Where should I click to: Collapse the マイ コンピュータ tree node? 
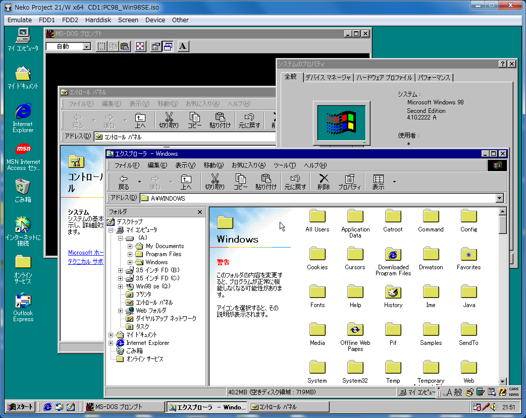tap(111, 230)
